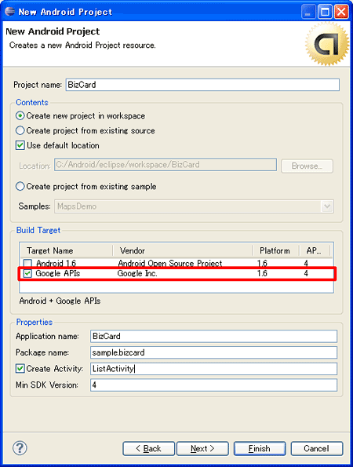This screenshot has width=353, height=467.
Task: Click the Browse... button
Action: [x=307, y=166]
